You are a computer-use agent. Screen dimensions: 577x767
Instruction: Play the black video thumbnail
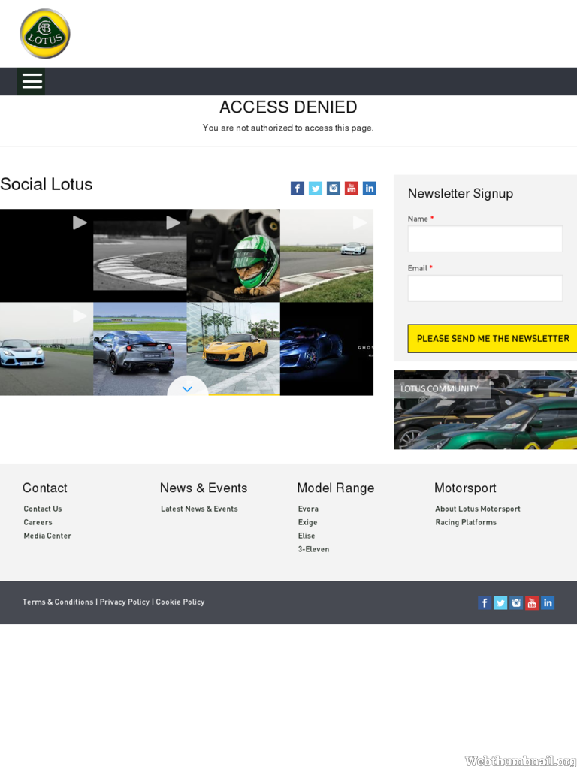[47, 255]
